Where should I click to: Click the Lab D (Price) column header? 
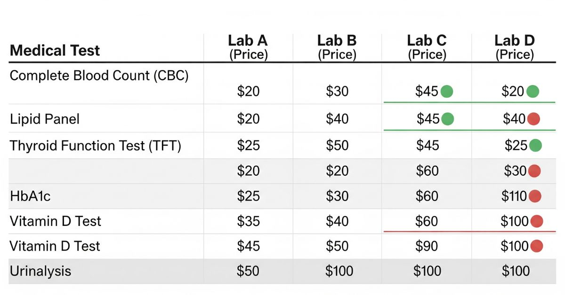pos(515,47)
